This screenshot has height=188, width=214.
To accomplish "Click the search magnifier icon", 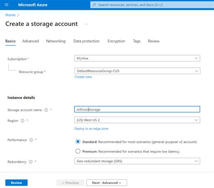I will click(x=94, y=5).
